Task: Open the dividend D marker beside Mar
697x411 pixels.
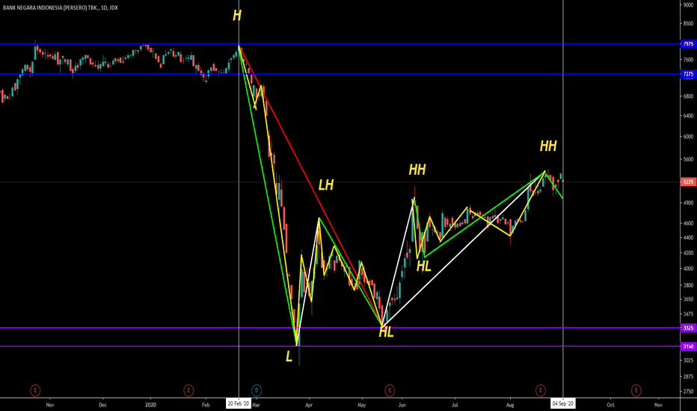Action: 257,391
